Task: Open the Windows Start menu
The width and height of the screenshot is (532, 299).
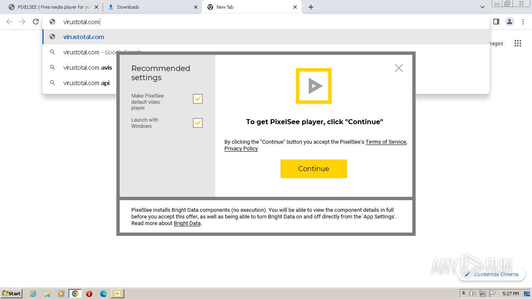Action: tap(11, 294)
